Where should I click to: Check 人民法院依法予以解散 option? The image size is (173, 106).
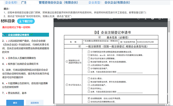point(89,65)
